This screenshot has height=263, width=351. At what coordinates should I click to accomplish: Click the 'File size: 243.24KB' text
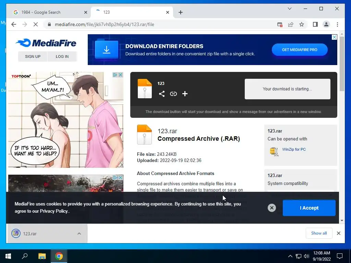[x=157, y=154]
